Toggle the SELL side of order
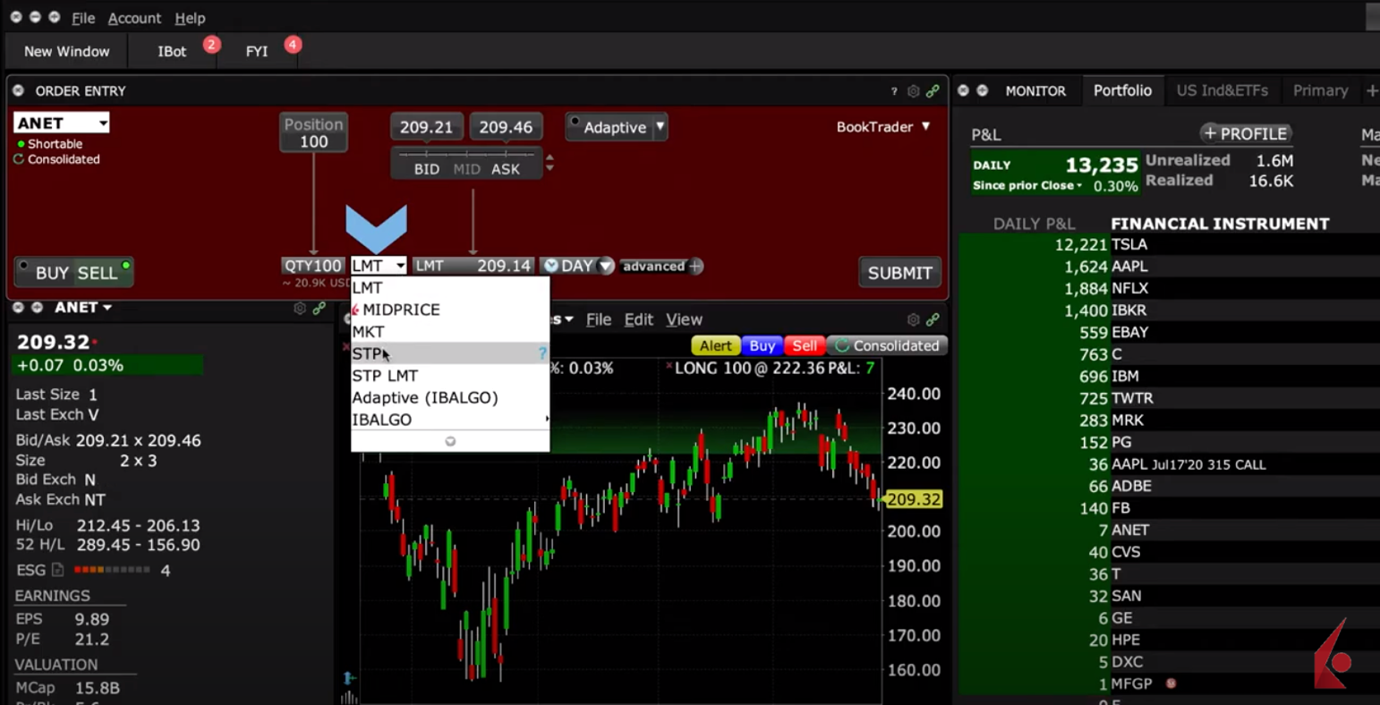The image size is (1380, 705). [97, 273]
